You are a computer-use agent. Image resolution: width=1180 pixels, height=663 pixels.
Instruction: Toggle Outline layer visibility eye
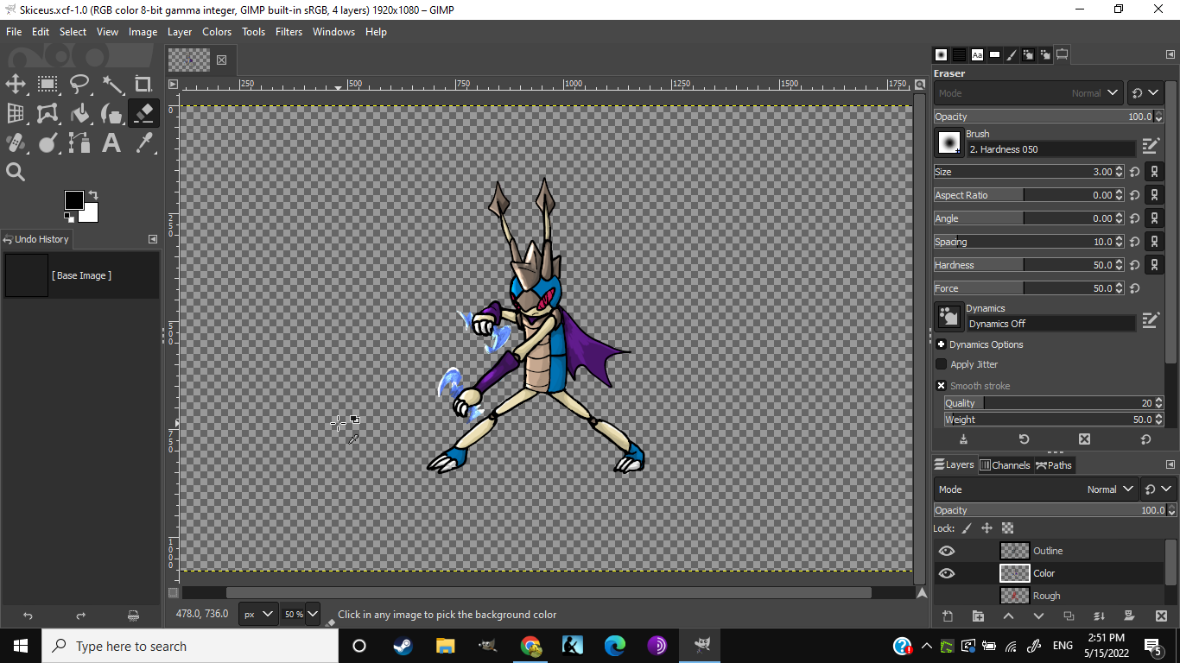click(947, 551)
